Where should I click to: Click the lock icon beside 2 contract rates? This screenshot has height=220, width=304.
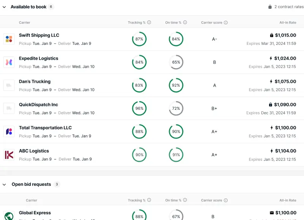tap(270, 7)
